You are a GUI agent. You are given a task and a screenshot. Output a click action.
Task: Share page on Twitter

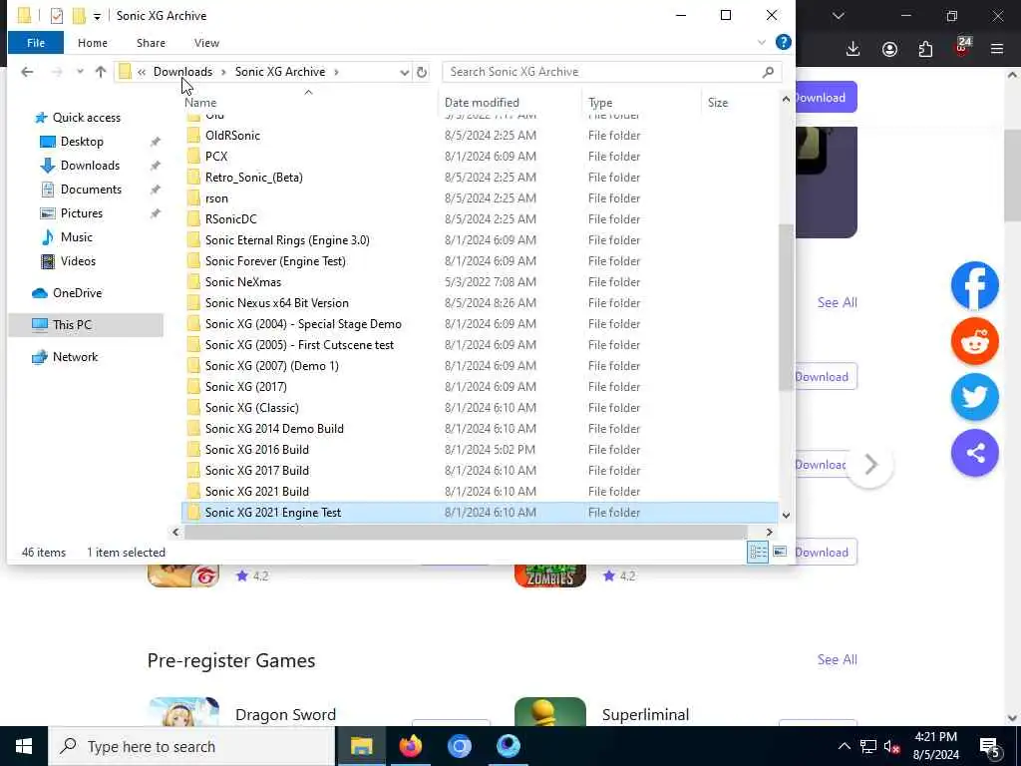[975, 397]
